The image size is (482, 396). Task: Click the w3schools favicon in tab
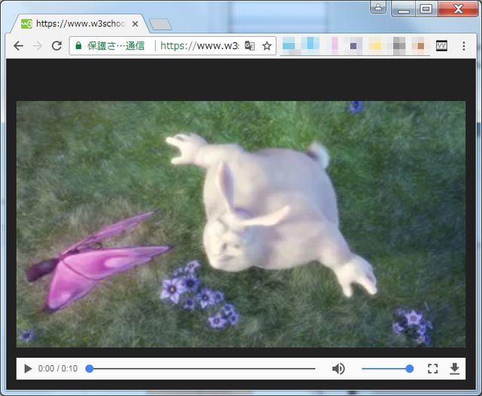27,23
